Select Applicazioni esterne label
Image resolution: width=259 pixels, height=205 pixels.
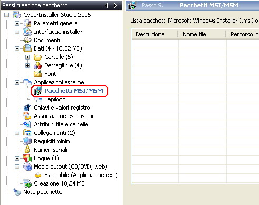[59, 82]
